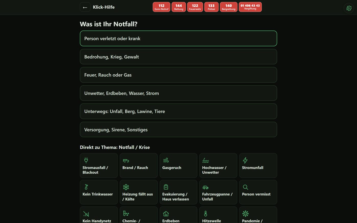The image size is (357, 223).
Task: Call 112 Euro-Notruf button
Action: (161, 7)
